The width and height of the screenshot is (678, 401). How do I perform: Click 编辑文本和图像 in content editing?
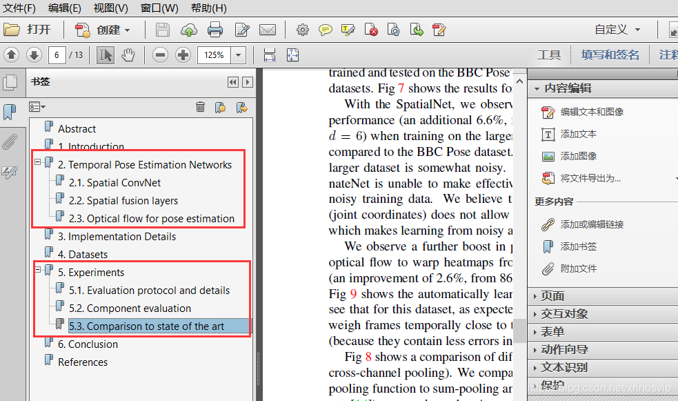[583, 112]
